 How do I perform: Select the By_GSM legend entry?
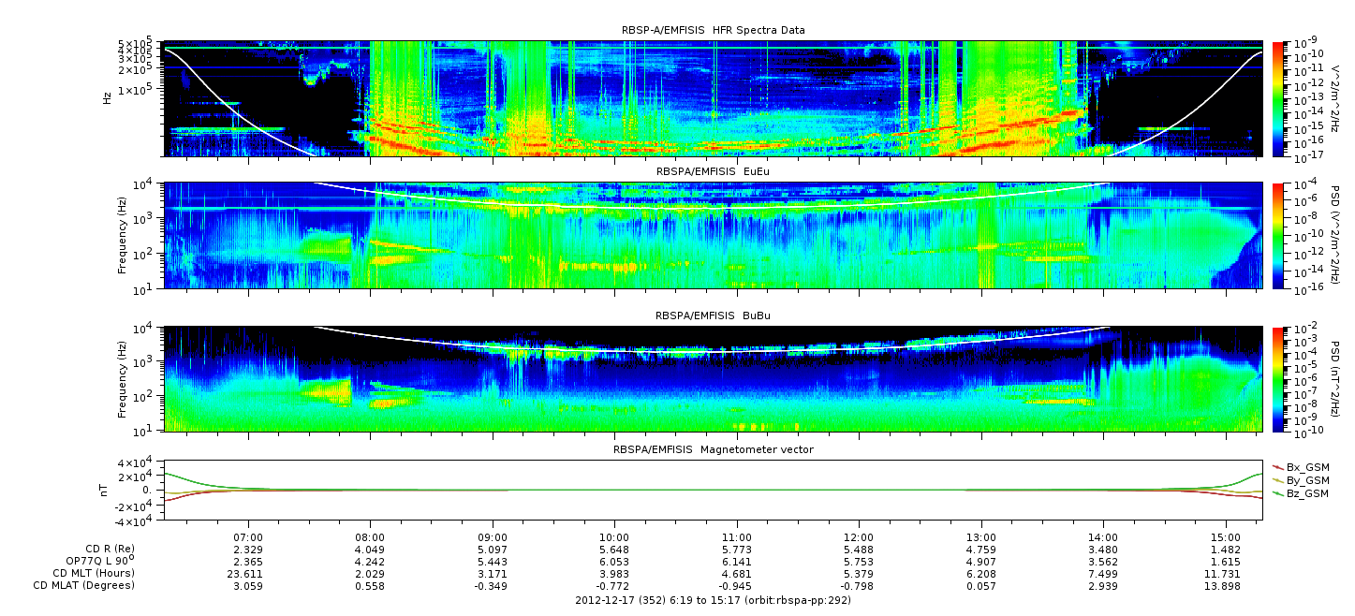(1300, 479)
